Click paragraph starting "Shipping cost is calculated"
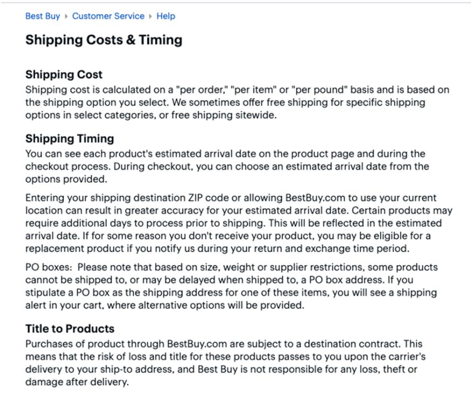 pyautogui.click(x=237, y=102)
